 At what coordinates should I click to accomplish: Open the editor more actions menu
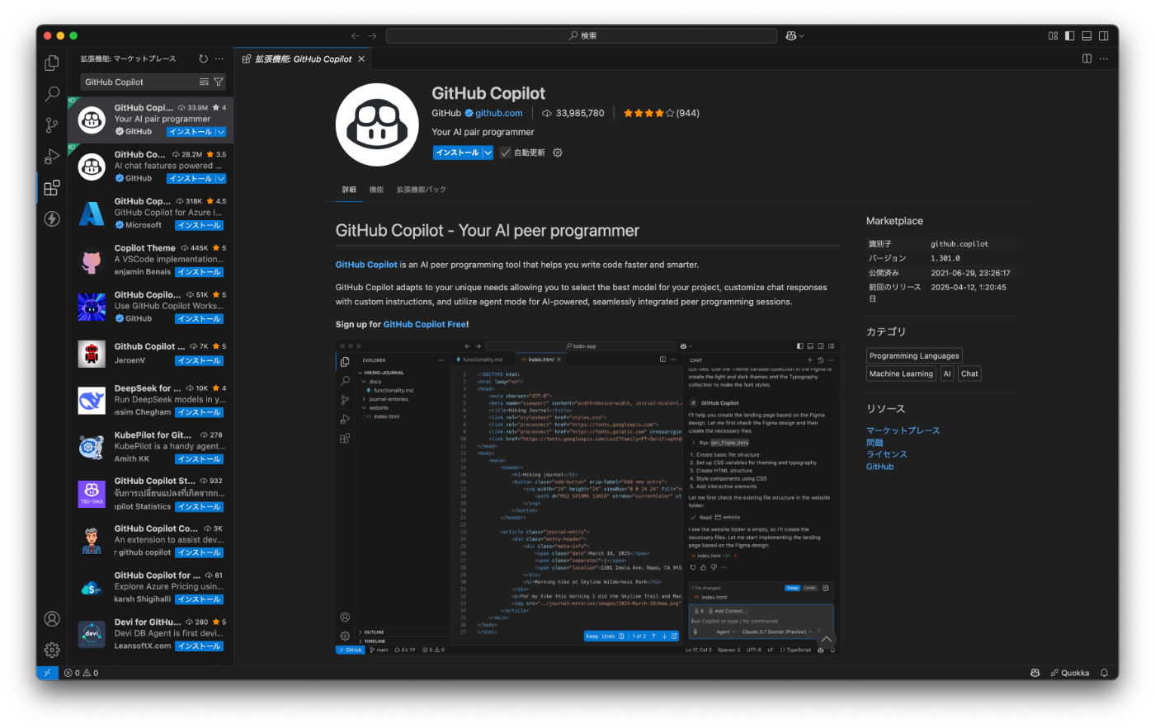(x=1104, y=59)
